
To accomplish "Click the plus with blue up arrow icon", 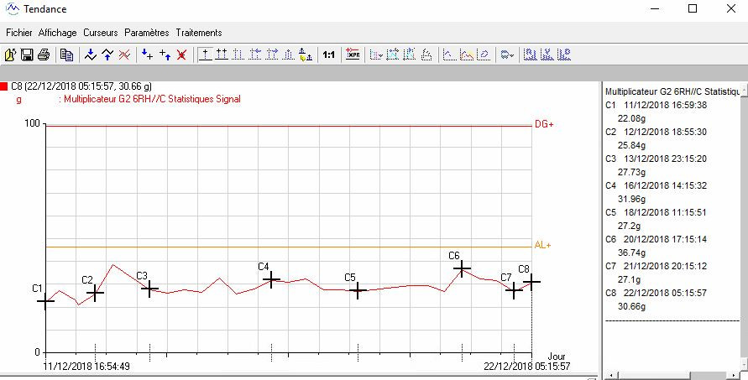I will pyautogui.click(x=165, y=55).
